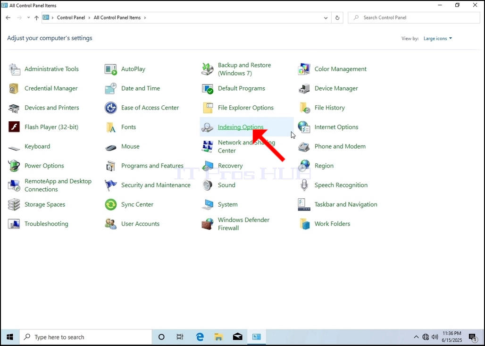Click the Troubleshooting link
Viewport: 485px width, 346px height.
click(46, 224)
